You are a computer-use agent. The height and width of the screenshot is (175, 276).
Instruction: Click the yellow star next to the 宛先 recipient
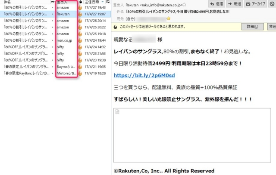pyautogui.click(x=169, y=18)
